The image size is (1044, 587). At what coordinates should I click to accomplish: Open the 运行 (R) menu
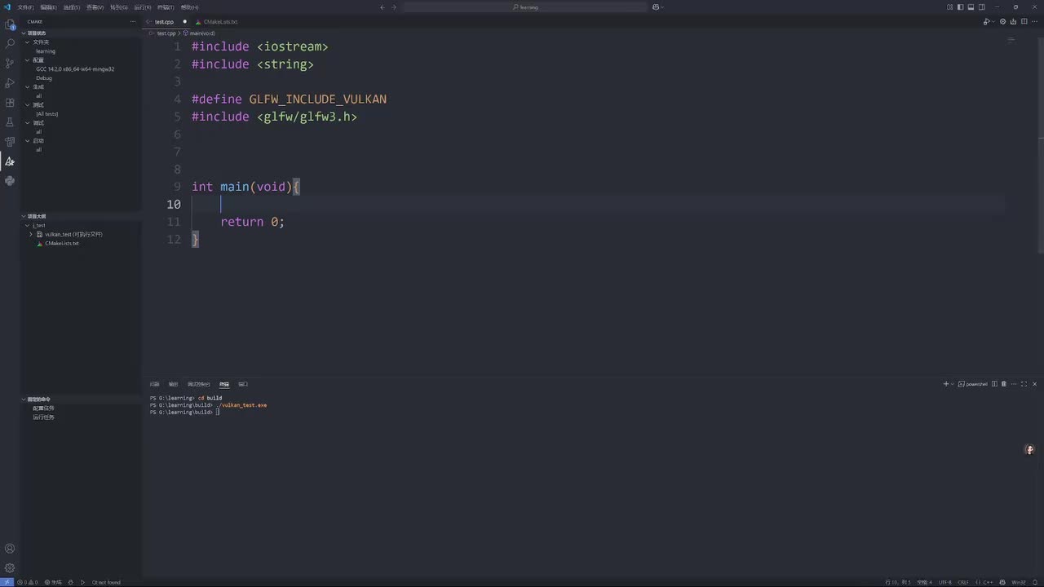[143, 7]
